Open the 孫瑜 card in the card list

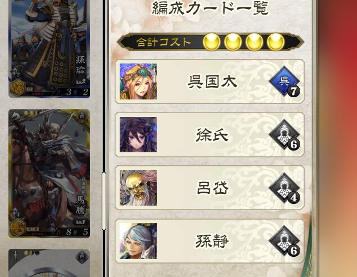tap(49, 49)
